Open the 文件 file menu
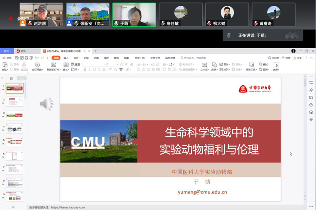The image size is (316, 210). [7, 58]
